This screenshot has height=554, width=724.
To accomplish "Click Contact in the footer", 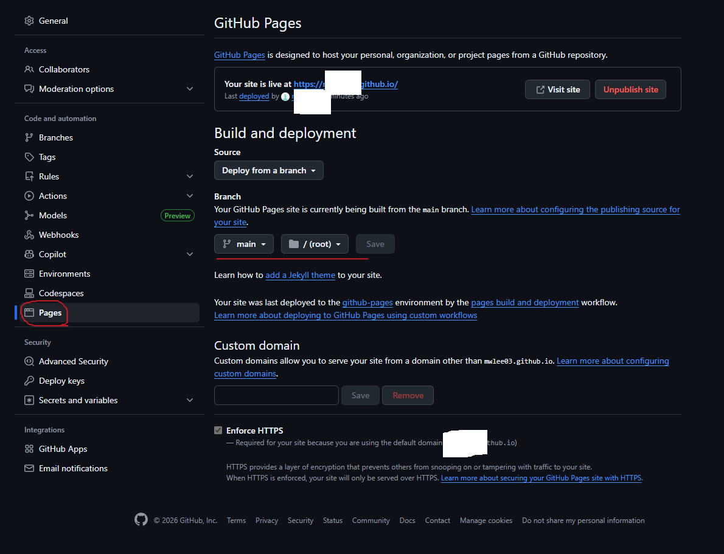I will click(x=437, y=521).
